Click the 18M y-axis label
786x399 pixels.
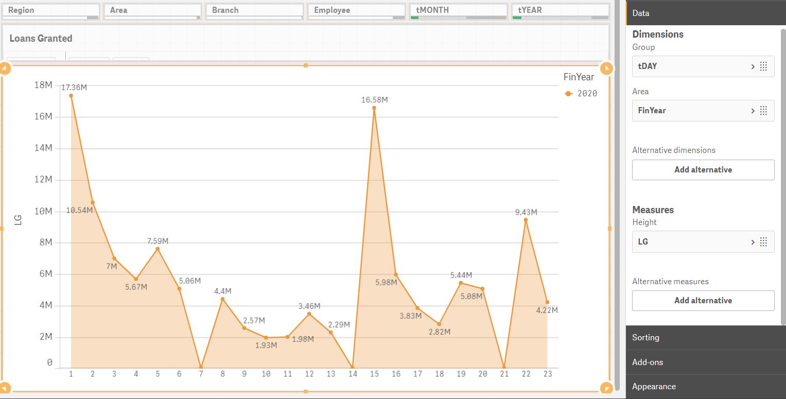(x=43, y=85)
